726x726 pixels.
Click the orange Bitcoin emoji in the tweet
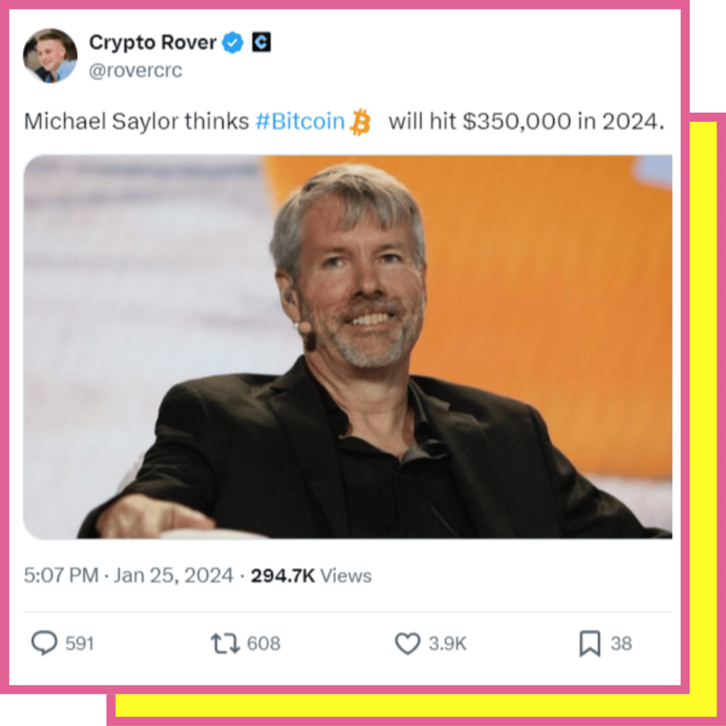(x=360, y=122)
